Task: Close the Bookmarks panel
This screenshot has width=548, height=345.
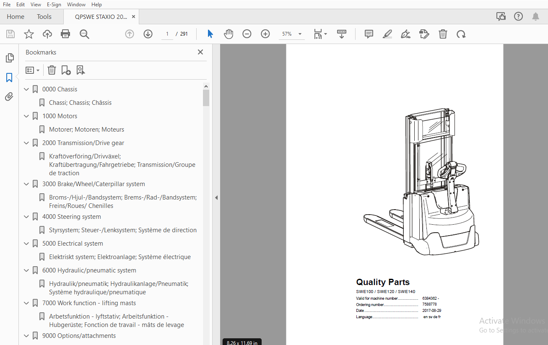Action: pos(200,52)
